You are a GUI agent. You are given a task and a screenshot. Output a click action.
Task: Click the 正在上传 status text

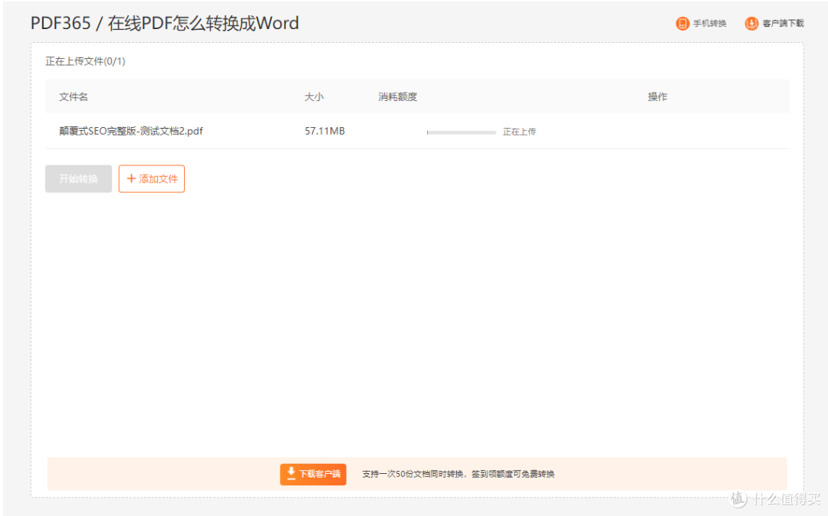click(519, 131)
